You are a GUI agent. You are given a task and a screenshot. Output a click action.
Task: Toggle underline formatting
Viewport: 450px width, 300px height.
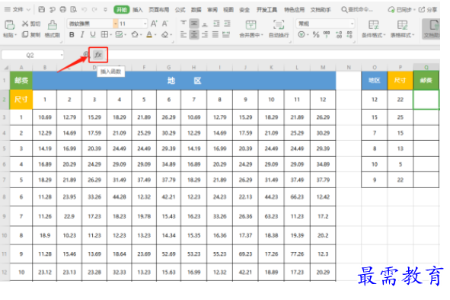point(93,35)
